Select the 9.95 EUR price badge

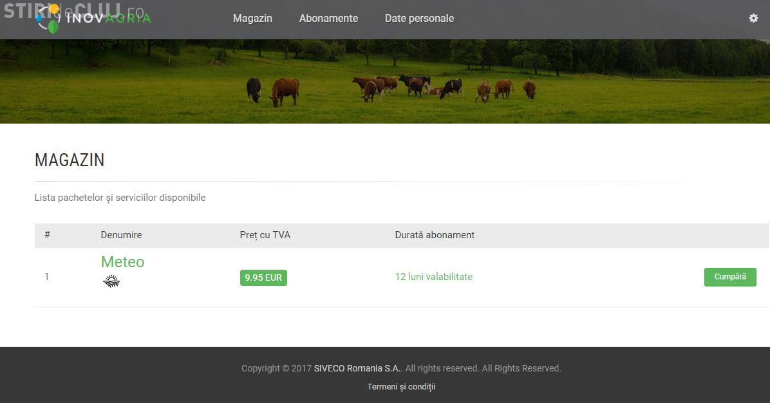[263, 277]
